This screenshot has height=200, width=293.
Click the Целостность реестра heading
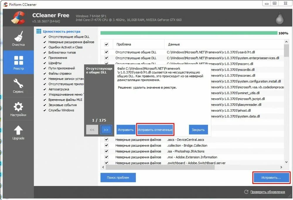tap(62, 32)
